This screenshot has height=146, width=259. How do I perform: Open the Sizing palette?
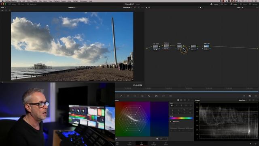pos(163,96)
